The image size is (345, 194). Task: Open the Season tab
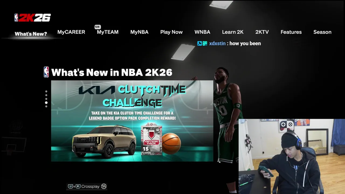click(322, 32)
